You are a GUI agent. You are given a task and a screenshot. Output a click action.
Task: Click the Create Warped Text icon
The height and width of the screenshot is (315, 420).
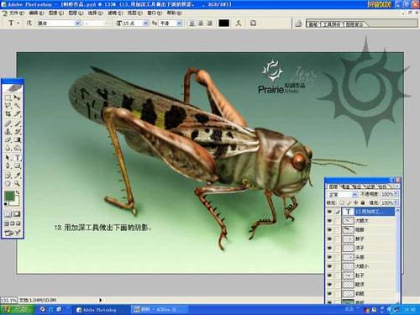click(239, 24)
